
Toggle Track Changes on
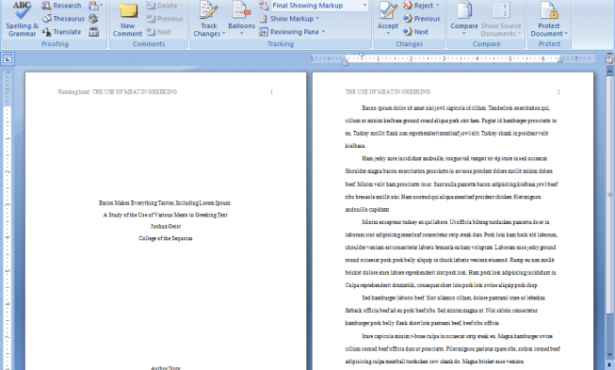(x=209, y=19)
